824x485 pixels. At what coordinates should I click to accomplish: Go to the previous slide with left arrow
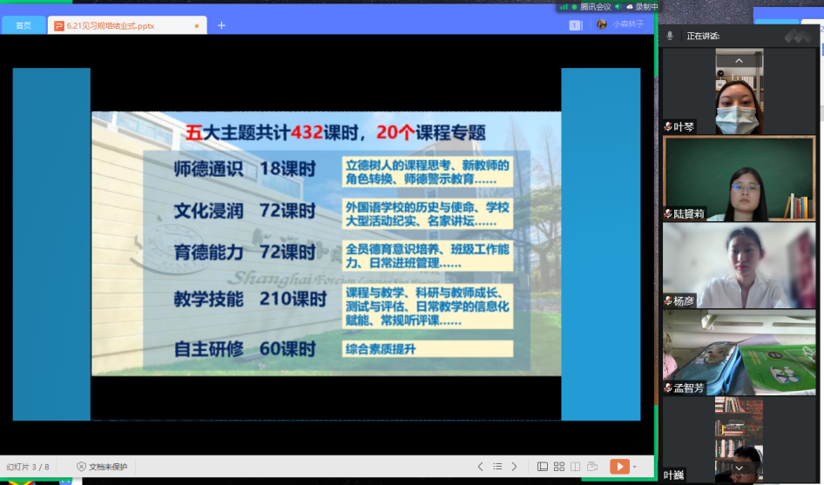coord(480,467)
